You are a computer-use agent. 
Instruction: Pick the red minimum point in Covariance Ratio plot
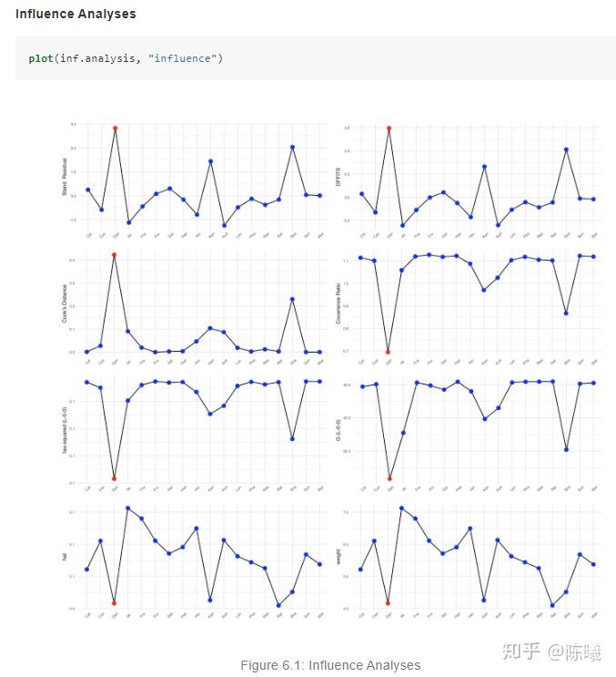pos(389,352)
